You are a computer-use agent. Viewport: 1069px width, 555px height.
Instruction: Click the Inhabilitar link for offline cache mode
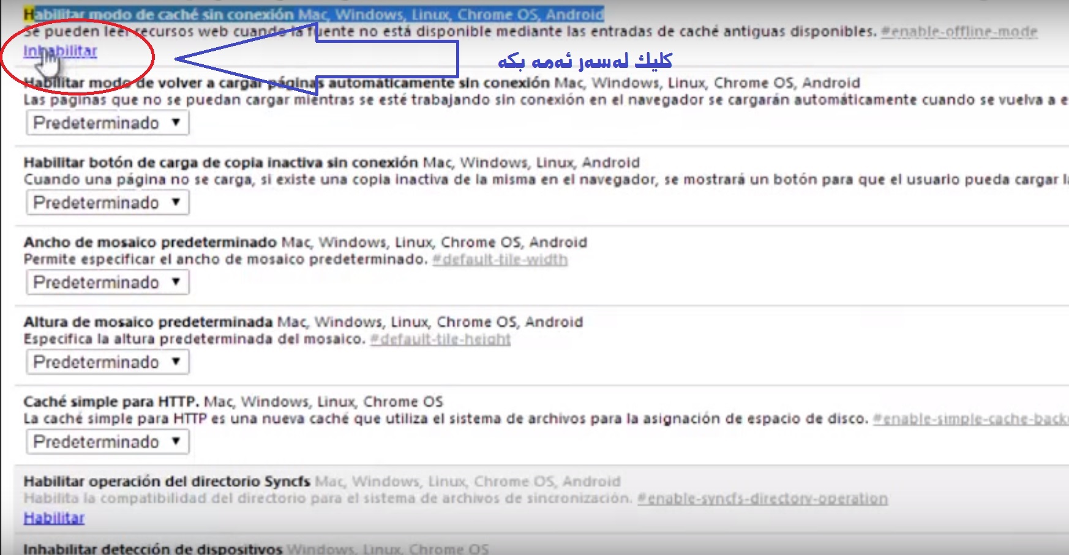pyautogui.click(x=60, y=51)
